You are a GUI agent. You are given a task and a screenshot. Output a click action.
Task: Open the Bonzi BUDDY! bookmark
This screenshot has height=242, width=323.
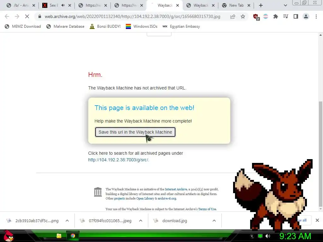tap(105, 26)
